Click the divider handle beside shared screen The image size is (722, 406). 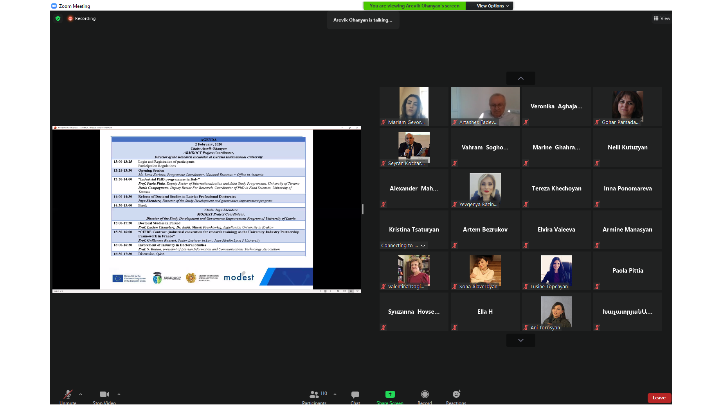[x=363, y=209]
